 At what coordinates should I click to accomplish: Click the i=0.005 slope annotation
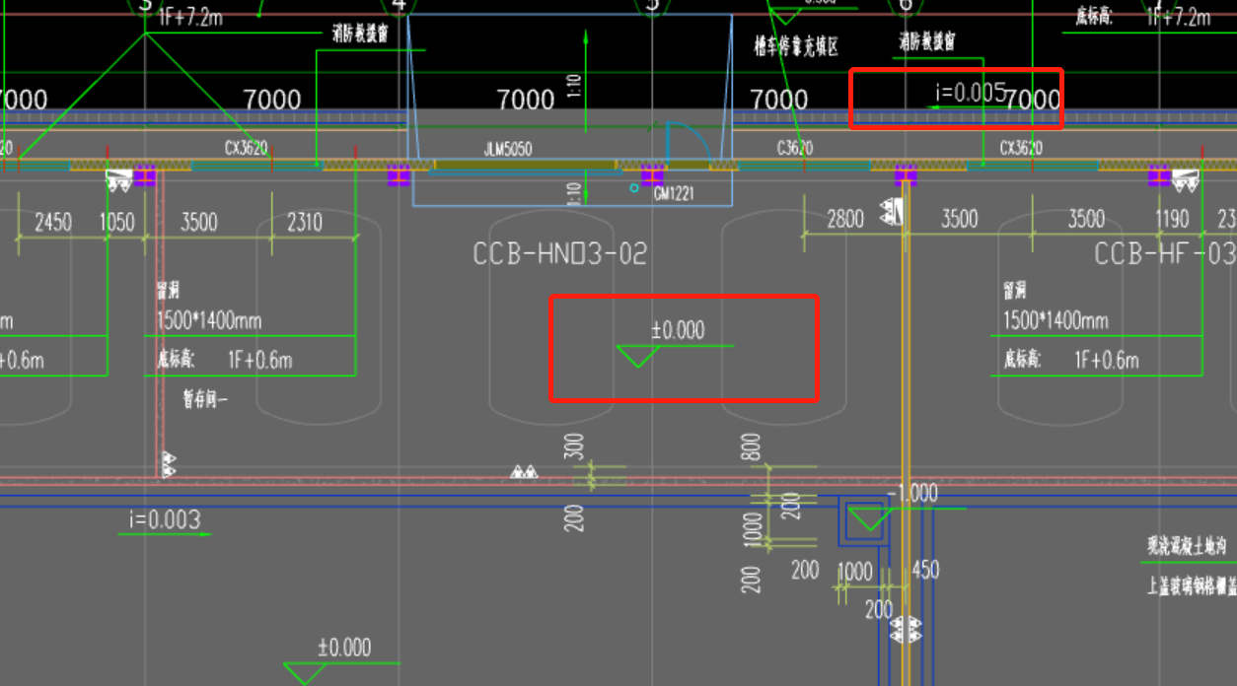[x=971, y=94]
